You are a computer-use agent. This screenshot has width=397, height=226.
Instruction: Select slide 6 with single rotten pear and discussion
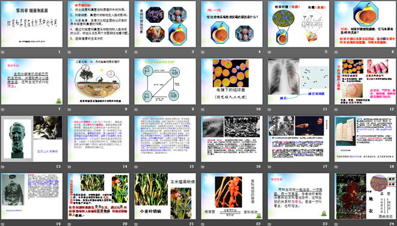(365, 24)
